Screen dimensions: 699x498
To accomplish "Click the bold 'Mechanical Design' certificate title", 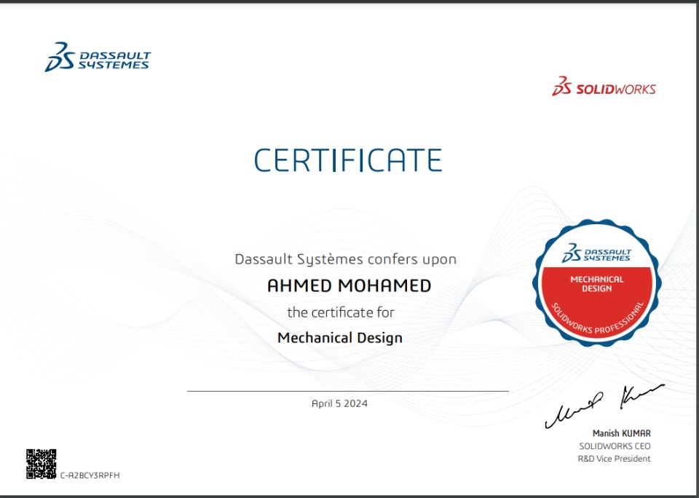I will (x=340, y=338).
